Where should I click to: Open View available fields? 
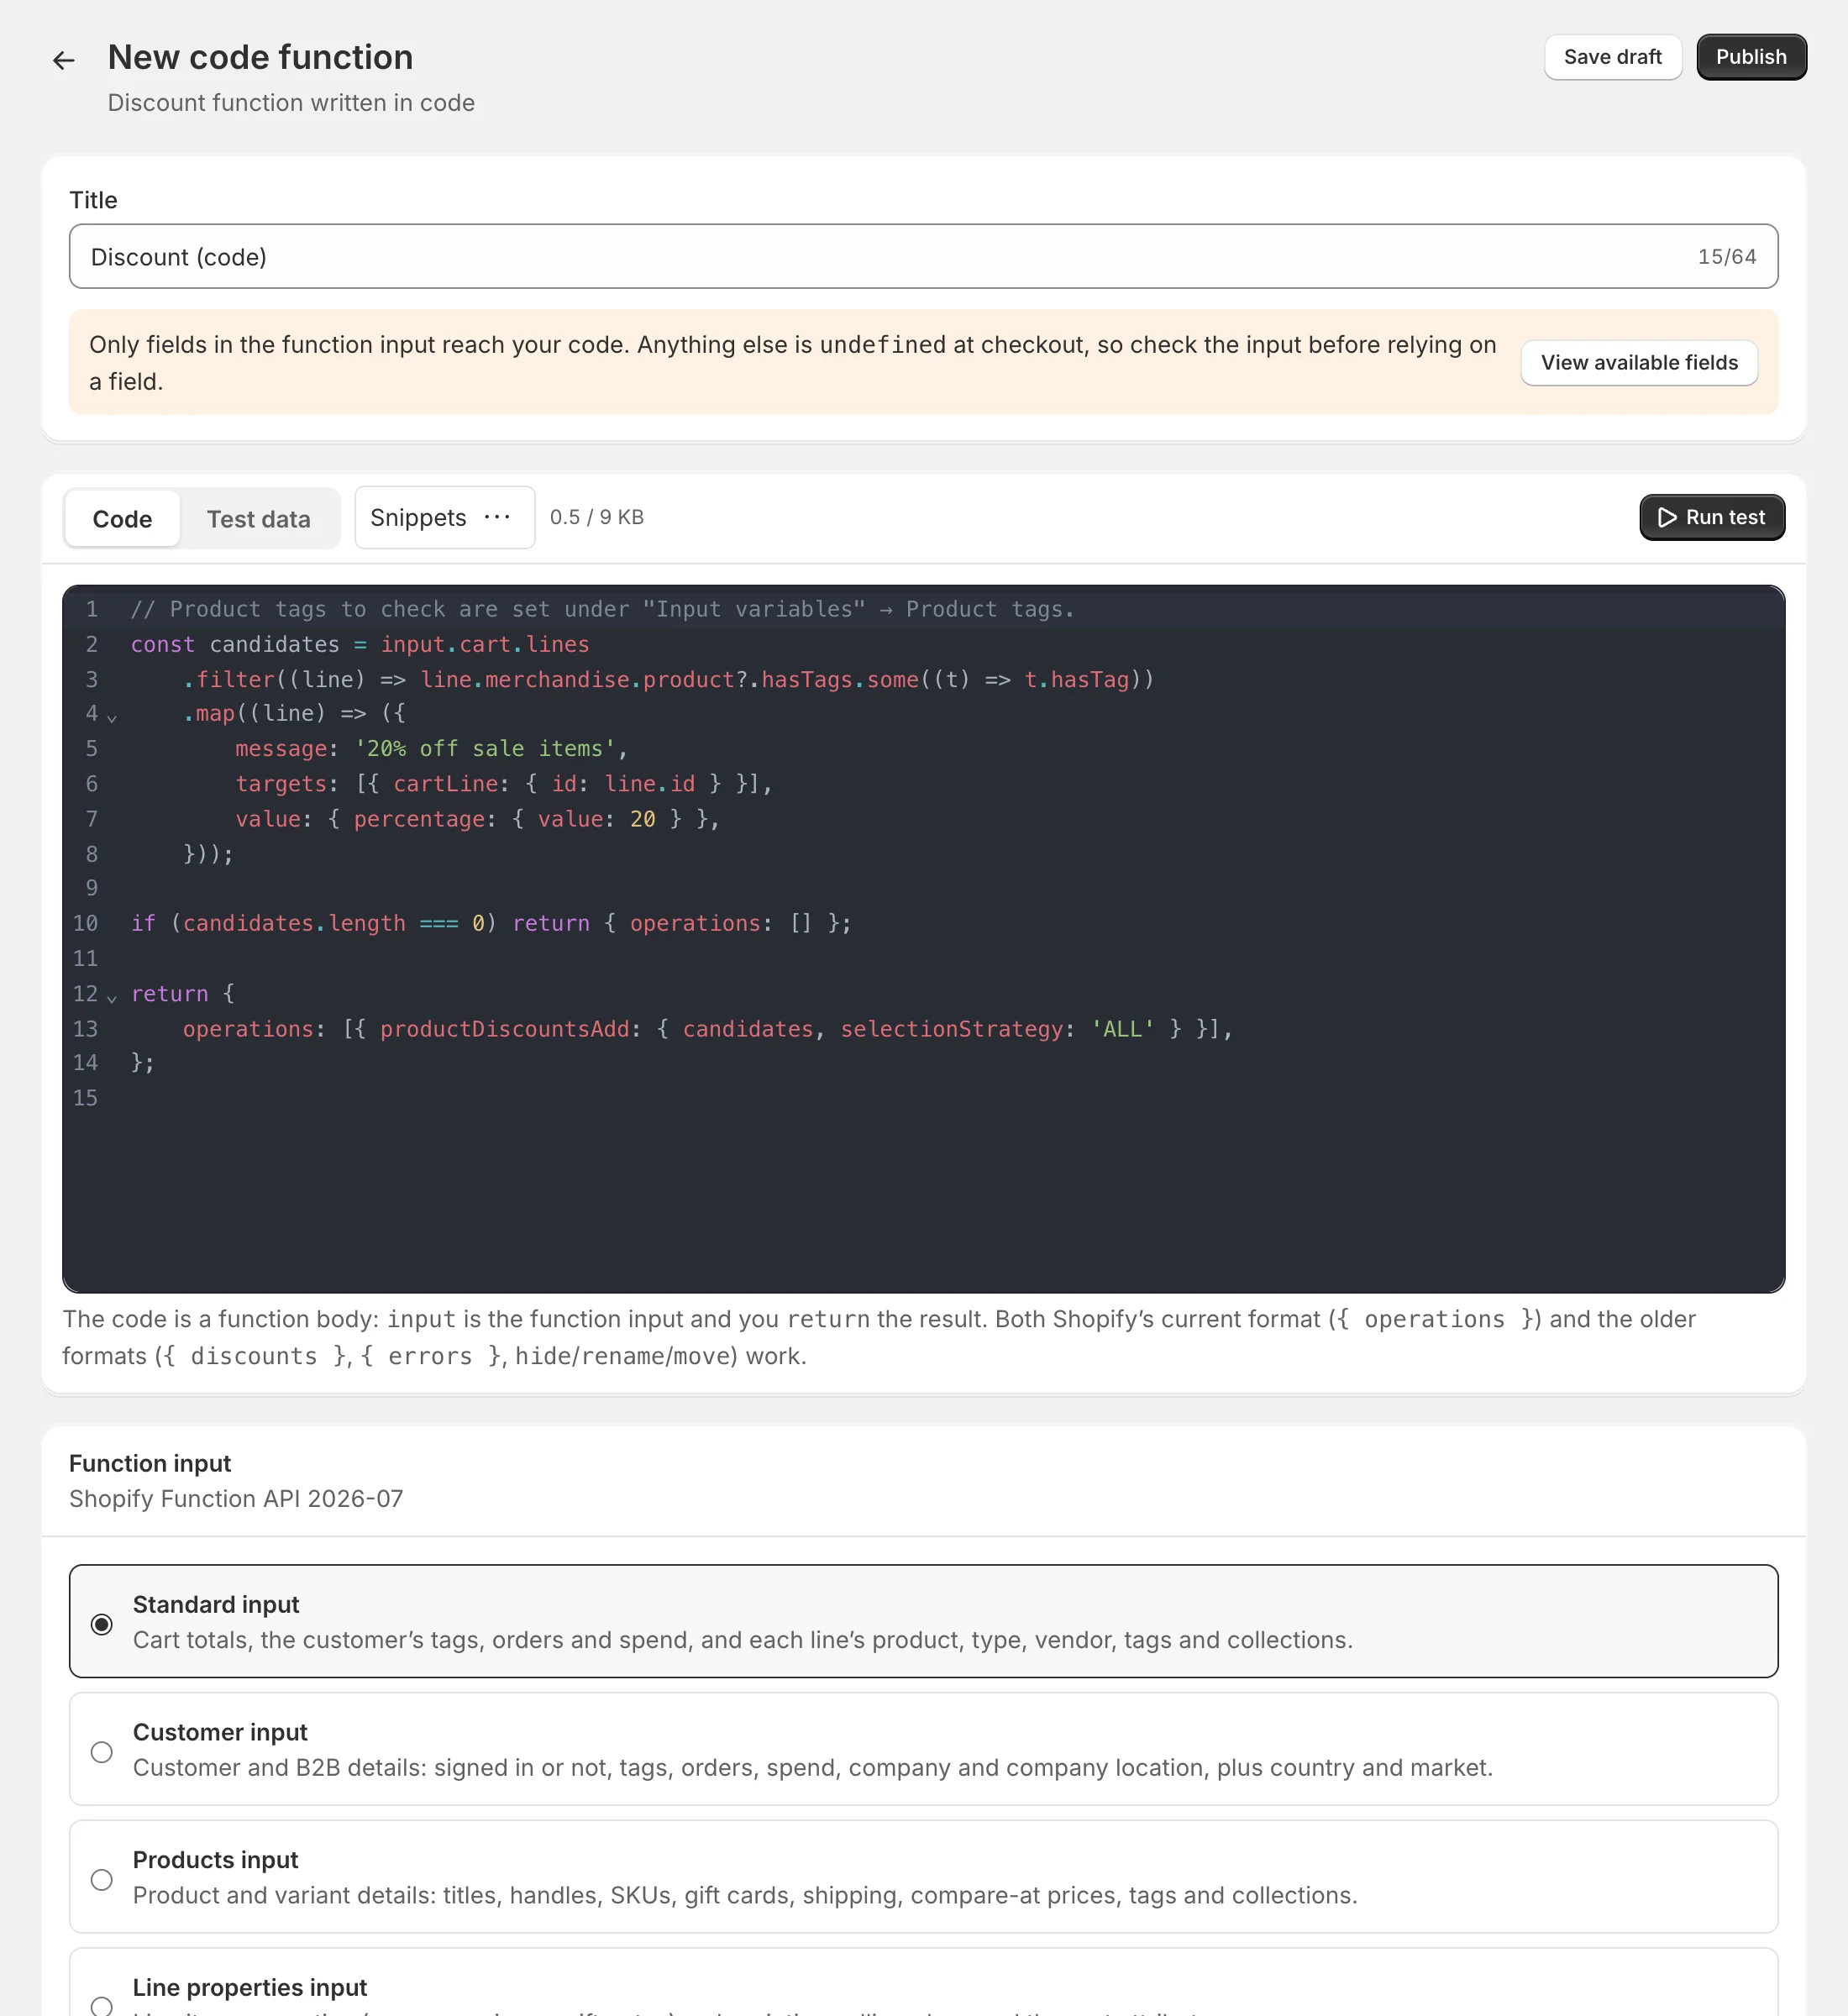tap(1638, 362)
